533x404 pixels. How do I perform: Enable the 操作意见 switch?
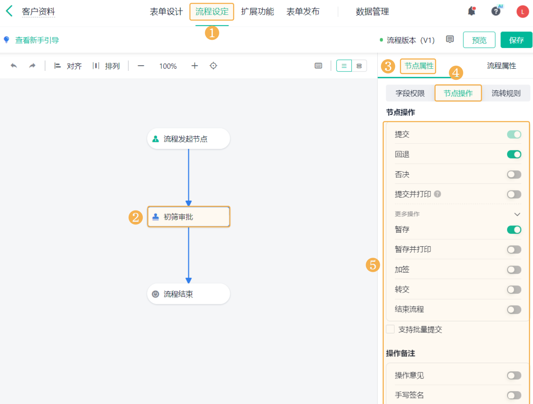(x=514, y=375)
